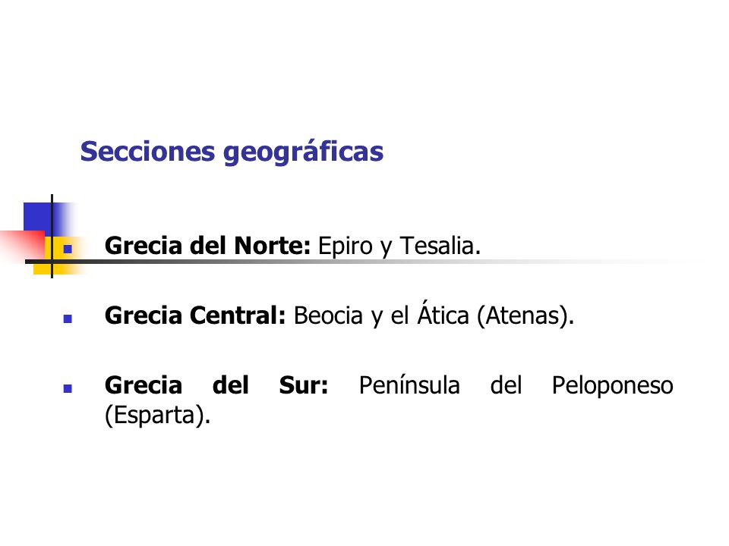Select the blue bullet beside Grecia del Sur

[x=68, y=388]
